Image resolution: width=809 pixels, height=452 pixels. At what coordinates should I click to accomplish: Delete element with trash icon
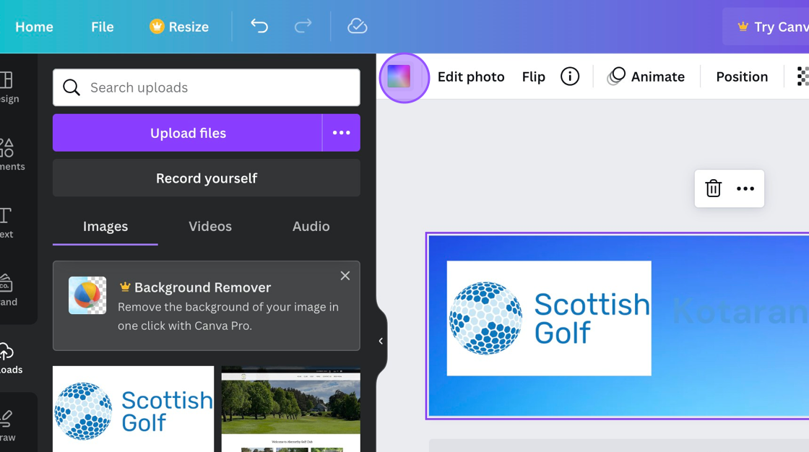pyautogui.click(x=713, y=188)
